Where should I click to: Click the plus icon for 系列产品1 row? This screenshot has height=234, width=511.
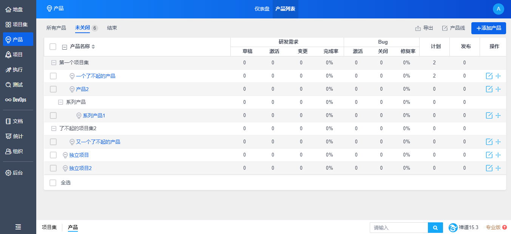point(498,115)
